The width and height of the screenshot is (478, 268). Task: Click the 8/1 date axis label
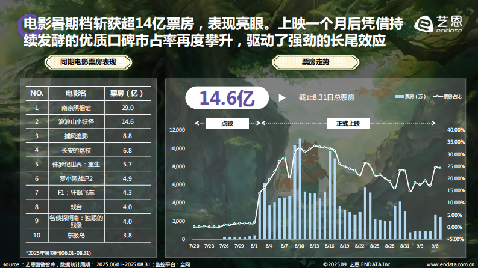point(254,246)
